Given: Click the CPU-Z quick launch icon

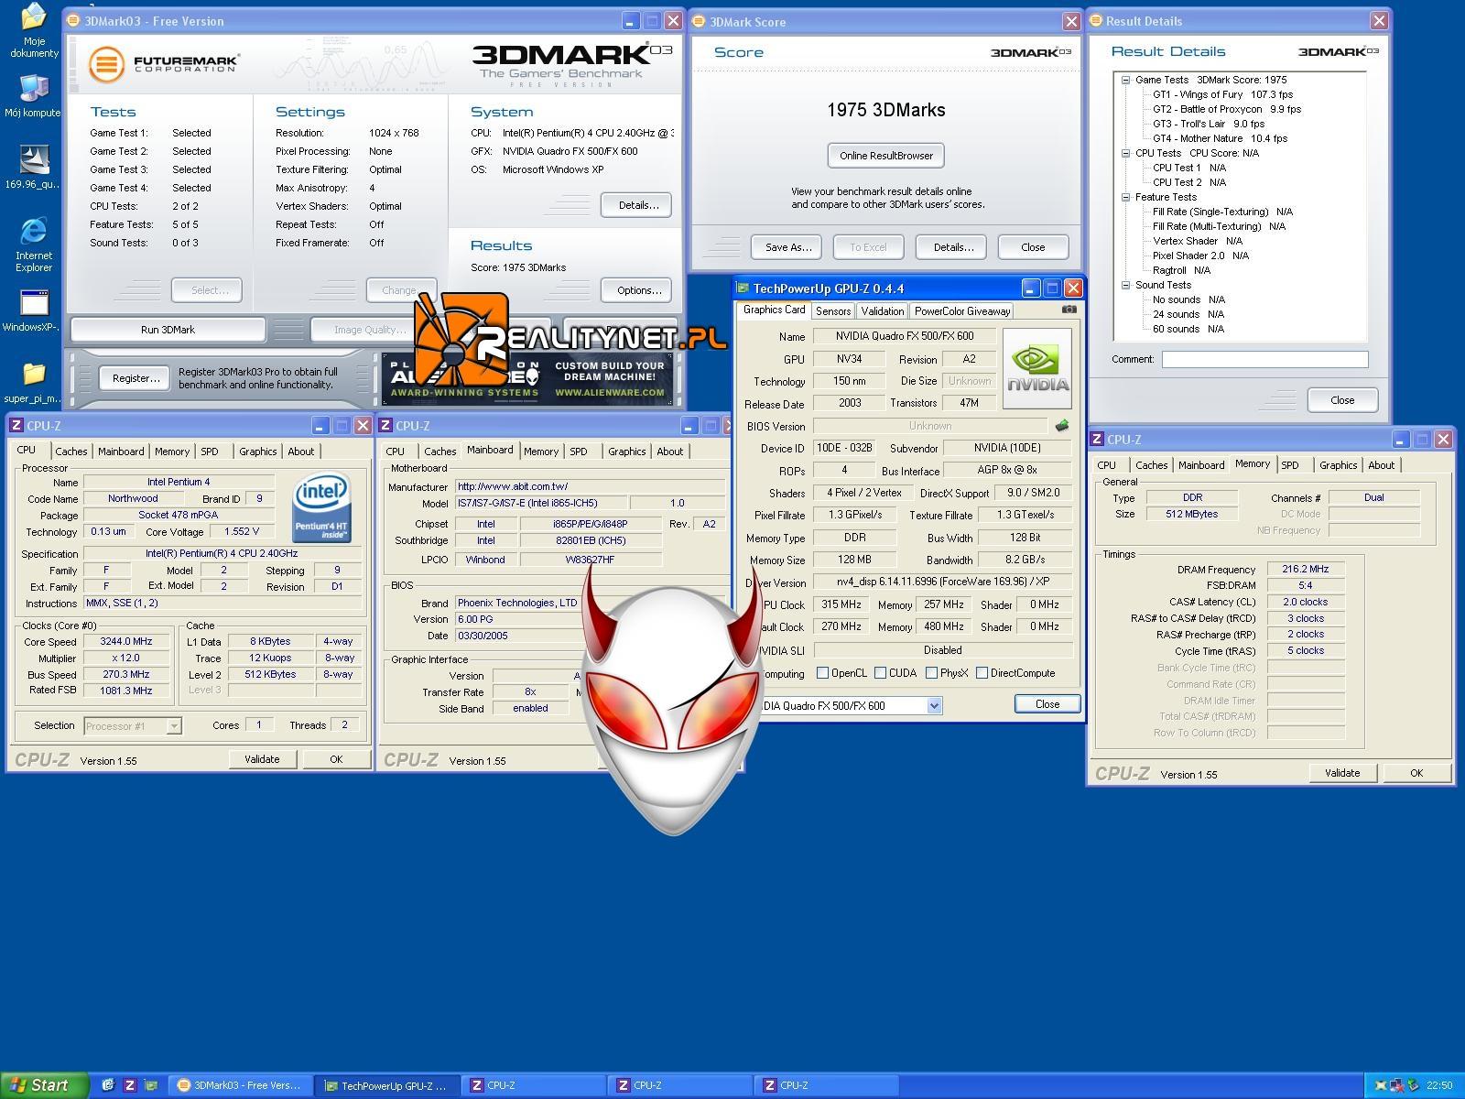Looking at the screenshot, I should tap(130, 1085).
